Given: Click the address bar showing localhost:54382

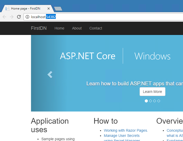Looking at the screenshot, I should [x=103, y=17].
